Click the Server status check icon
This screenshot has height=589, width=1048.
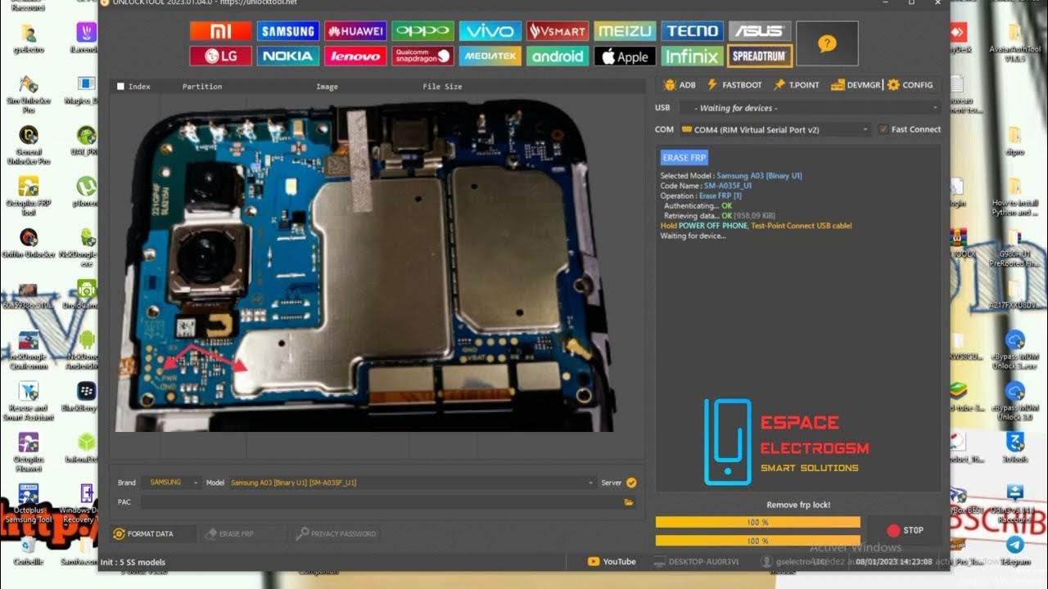[631, 483]
